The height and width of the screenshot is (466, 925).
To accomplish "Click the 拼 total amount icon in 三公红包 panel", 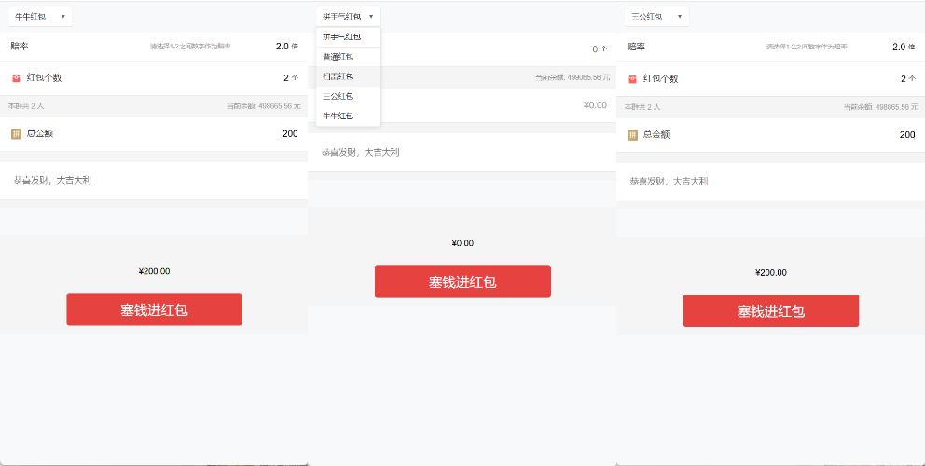I will tap(632, 135).
